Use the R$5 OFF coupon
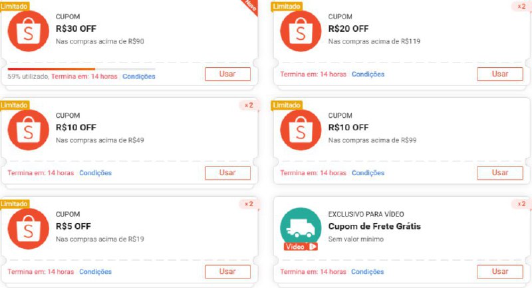532x288 pixels. tap(227, 272)
